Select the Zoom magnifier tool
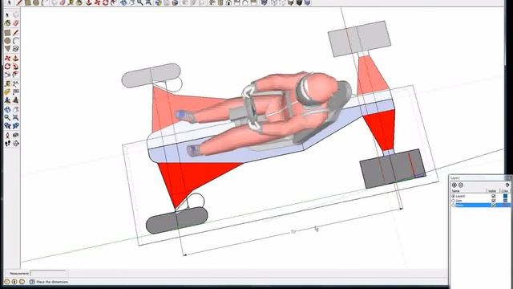The width and height of the screenshot is (513, 289). click(7, 118)
